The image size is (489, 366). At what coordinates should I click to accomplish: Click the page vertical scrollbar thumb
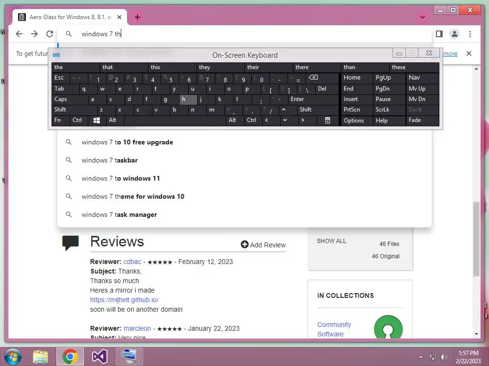(x=476, y=239)
